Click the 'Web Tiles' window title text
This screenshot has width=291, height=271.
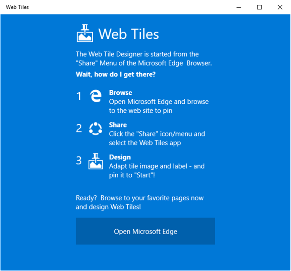click(17, 7)
